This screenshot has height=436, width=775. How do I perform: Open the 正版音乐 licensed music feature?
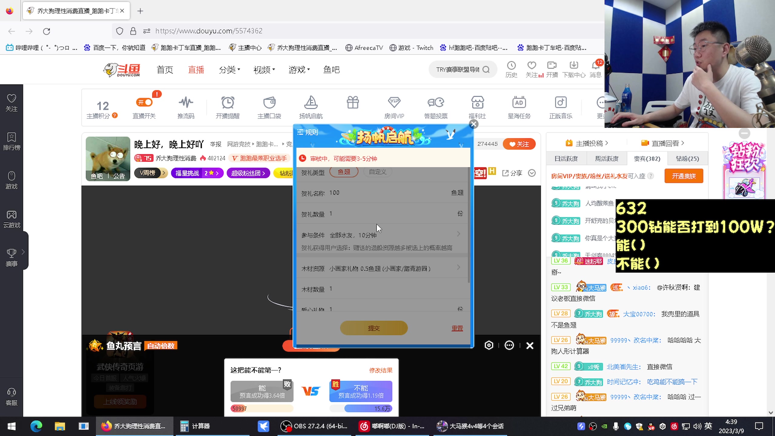(561, 107)
